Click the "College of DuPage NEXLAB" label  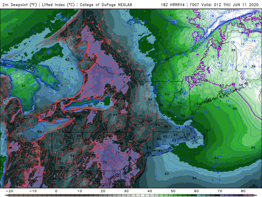pos(106,5)
